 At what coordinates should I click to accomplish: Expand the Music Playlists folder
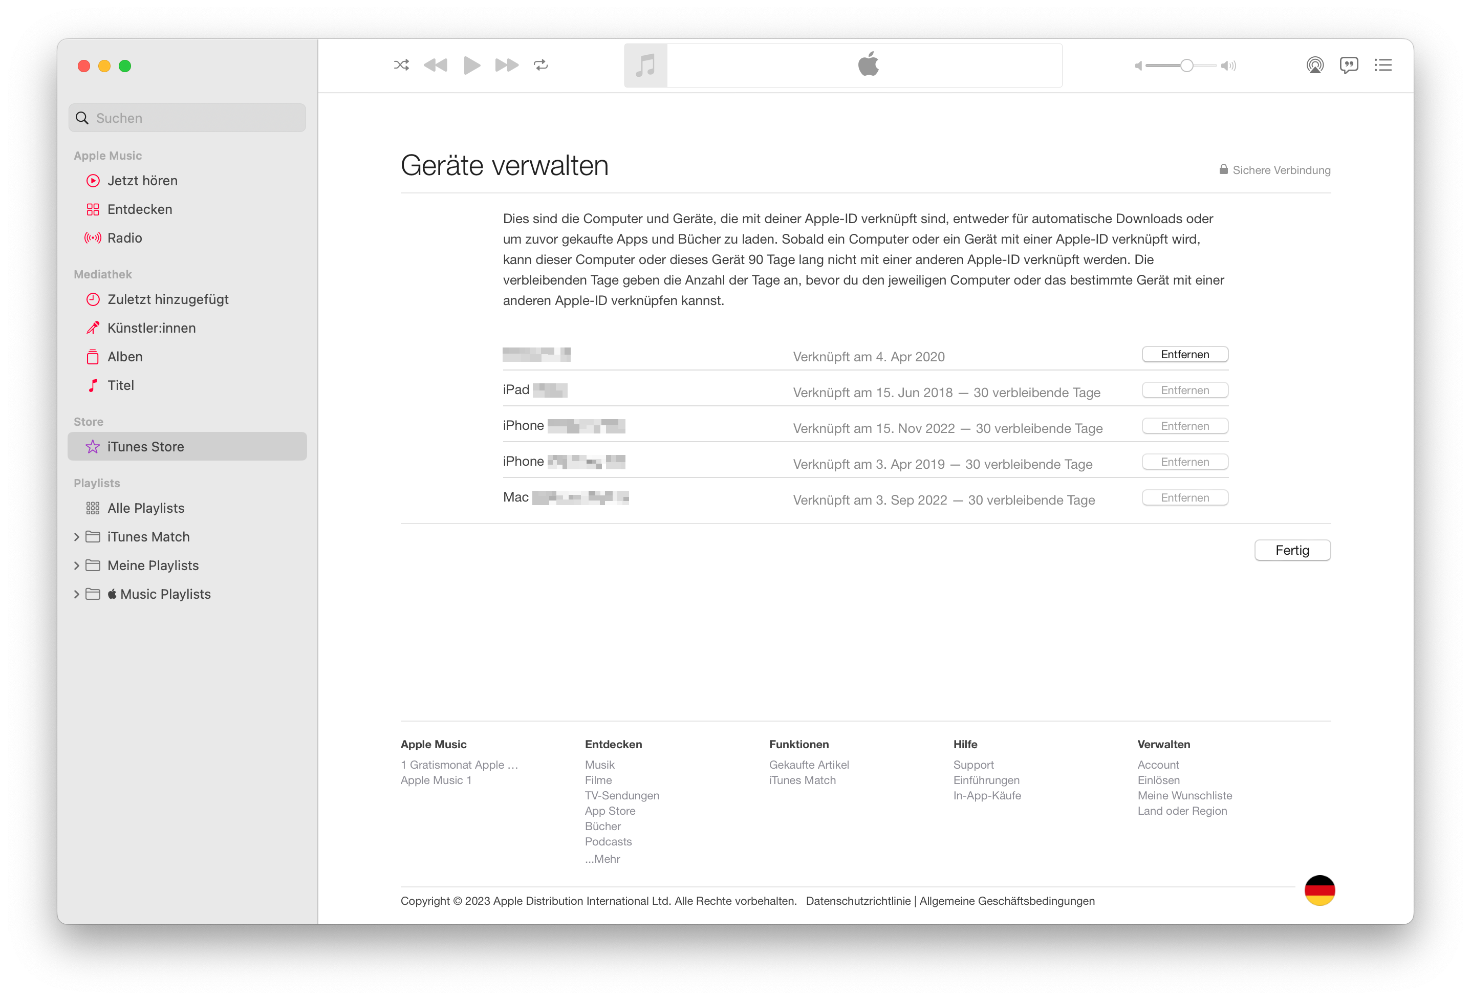(77, 594)
